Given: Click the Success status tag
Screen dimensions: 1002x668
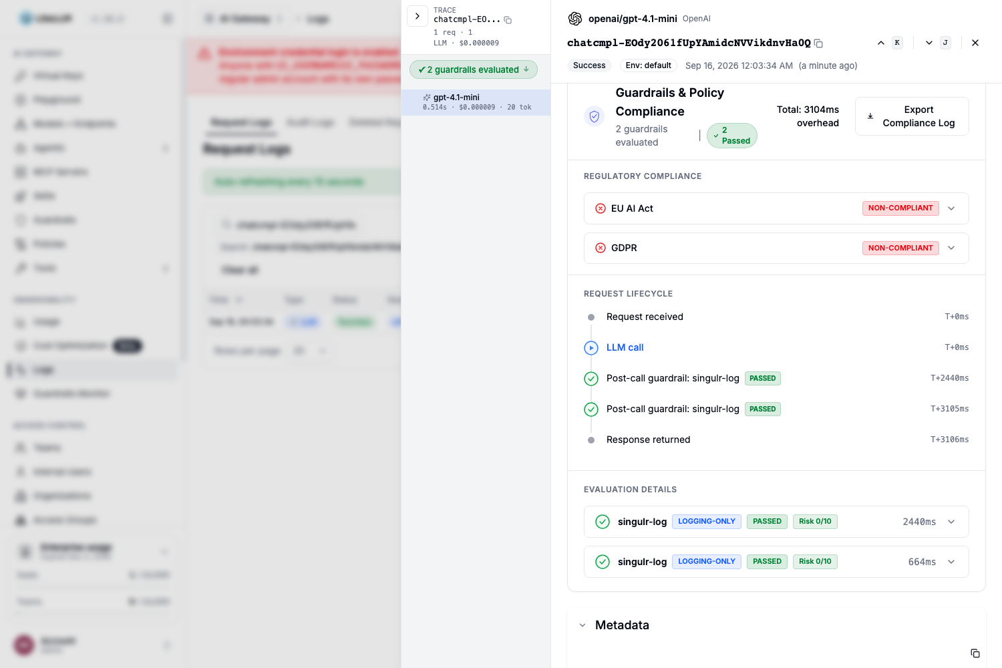Looking at the screenshot, I should pos(589,65).
